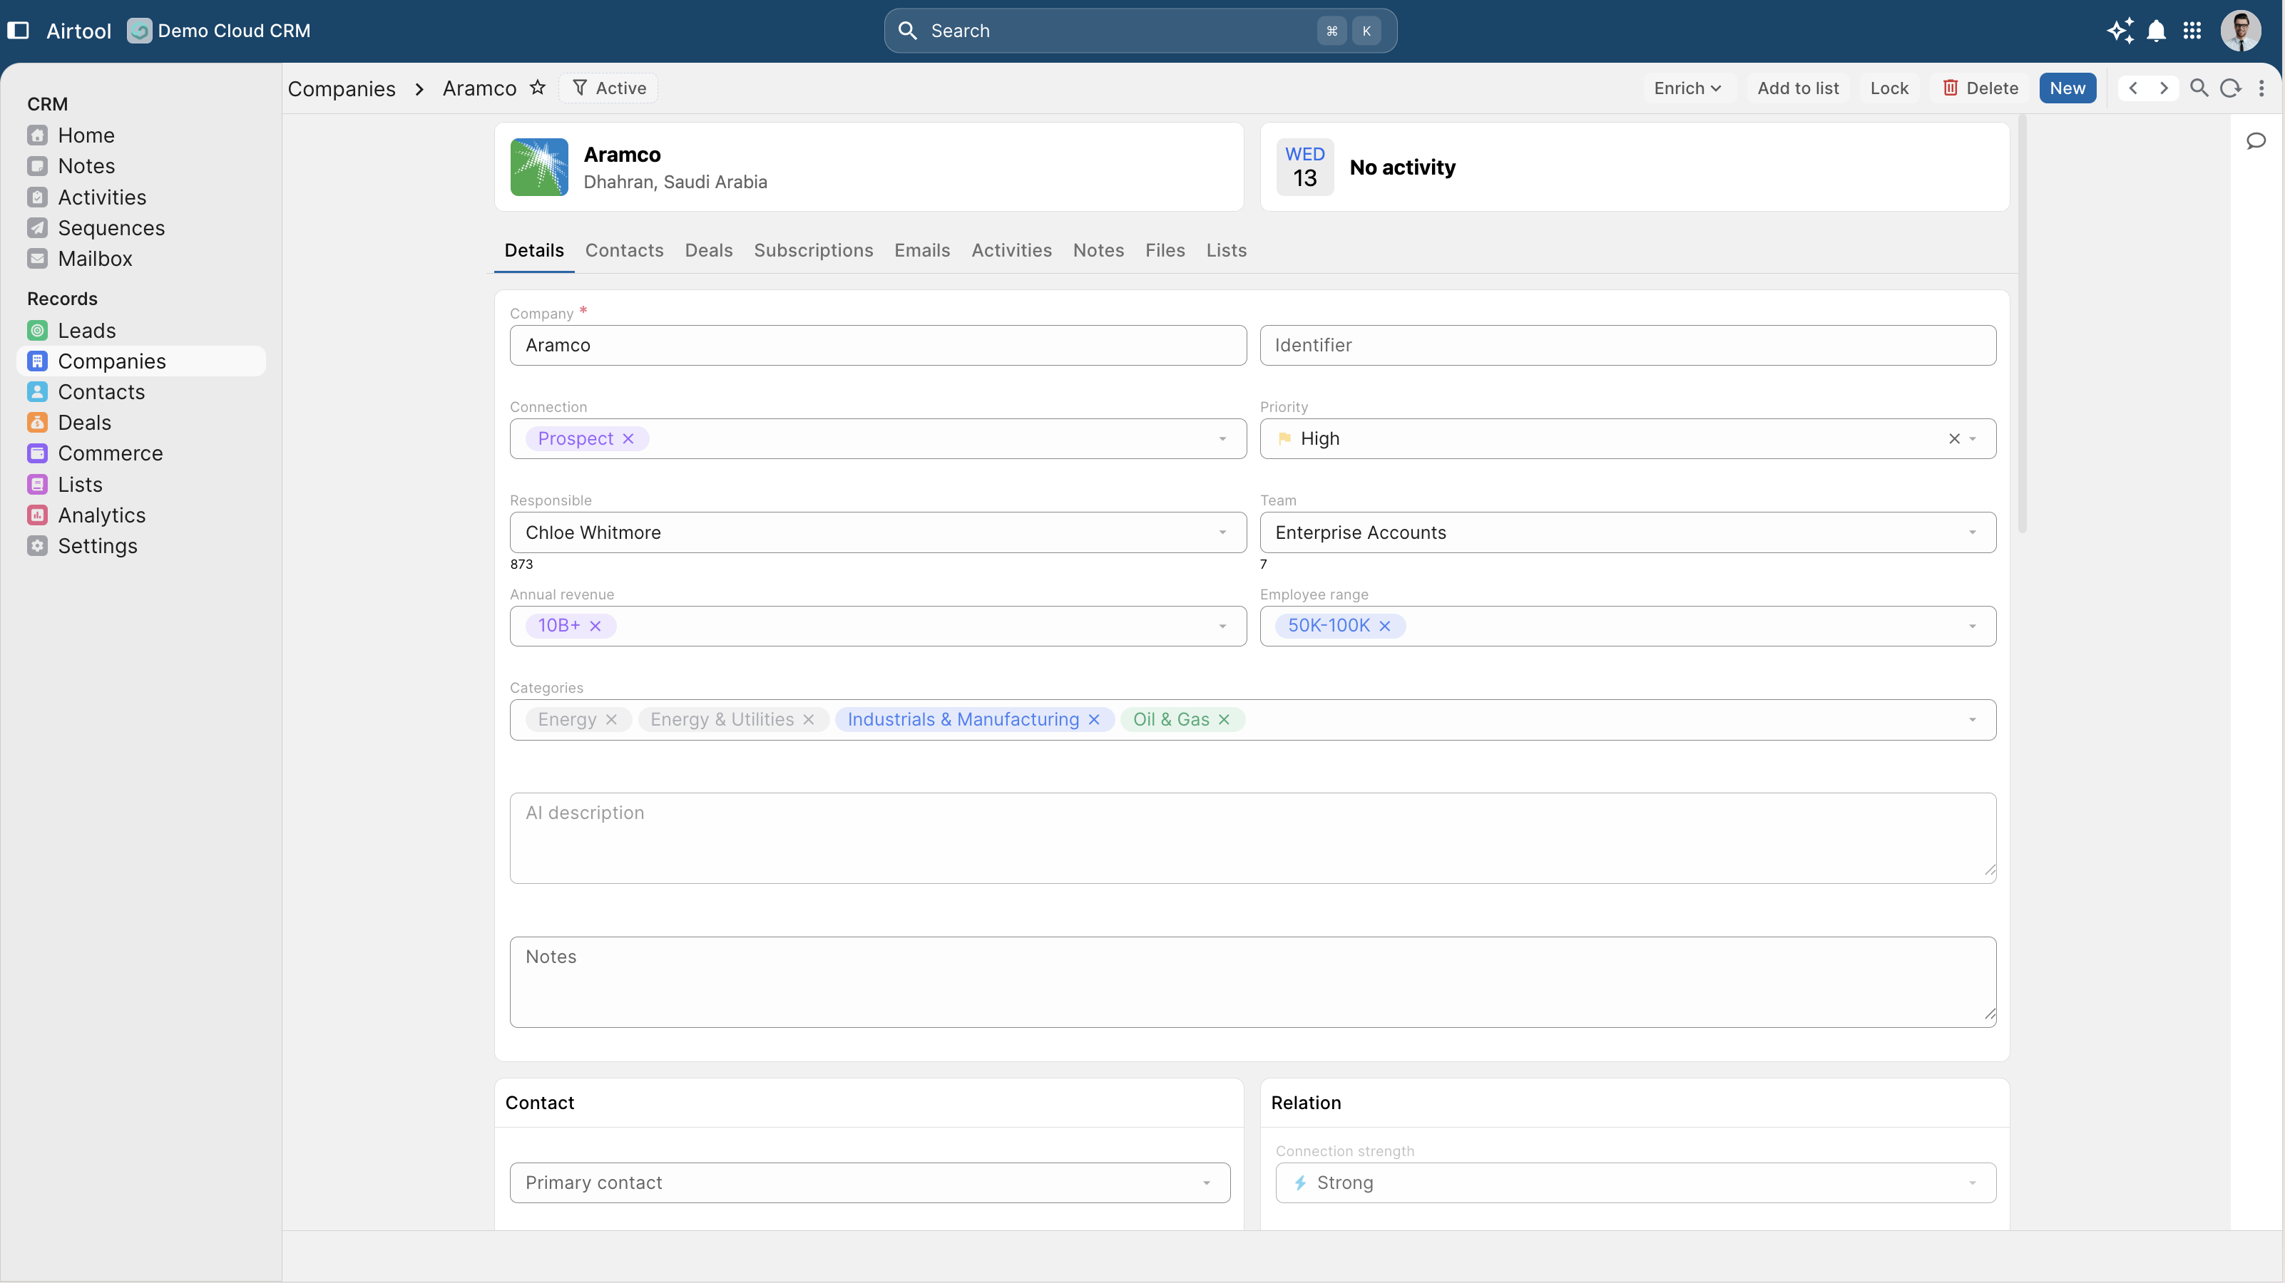Remove the 50K-100K employee range tag
This screenshot has height=1283, width=2285.
pyautogui.click(x=1385, y=626)
